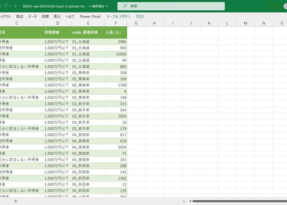Screen dimensions: 287x205
Task: Select 03_岩手県 cell in the 264 row
Action: tap(88, 110)
